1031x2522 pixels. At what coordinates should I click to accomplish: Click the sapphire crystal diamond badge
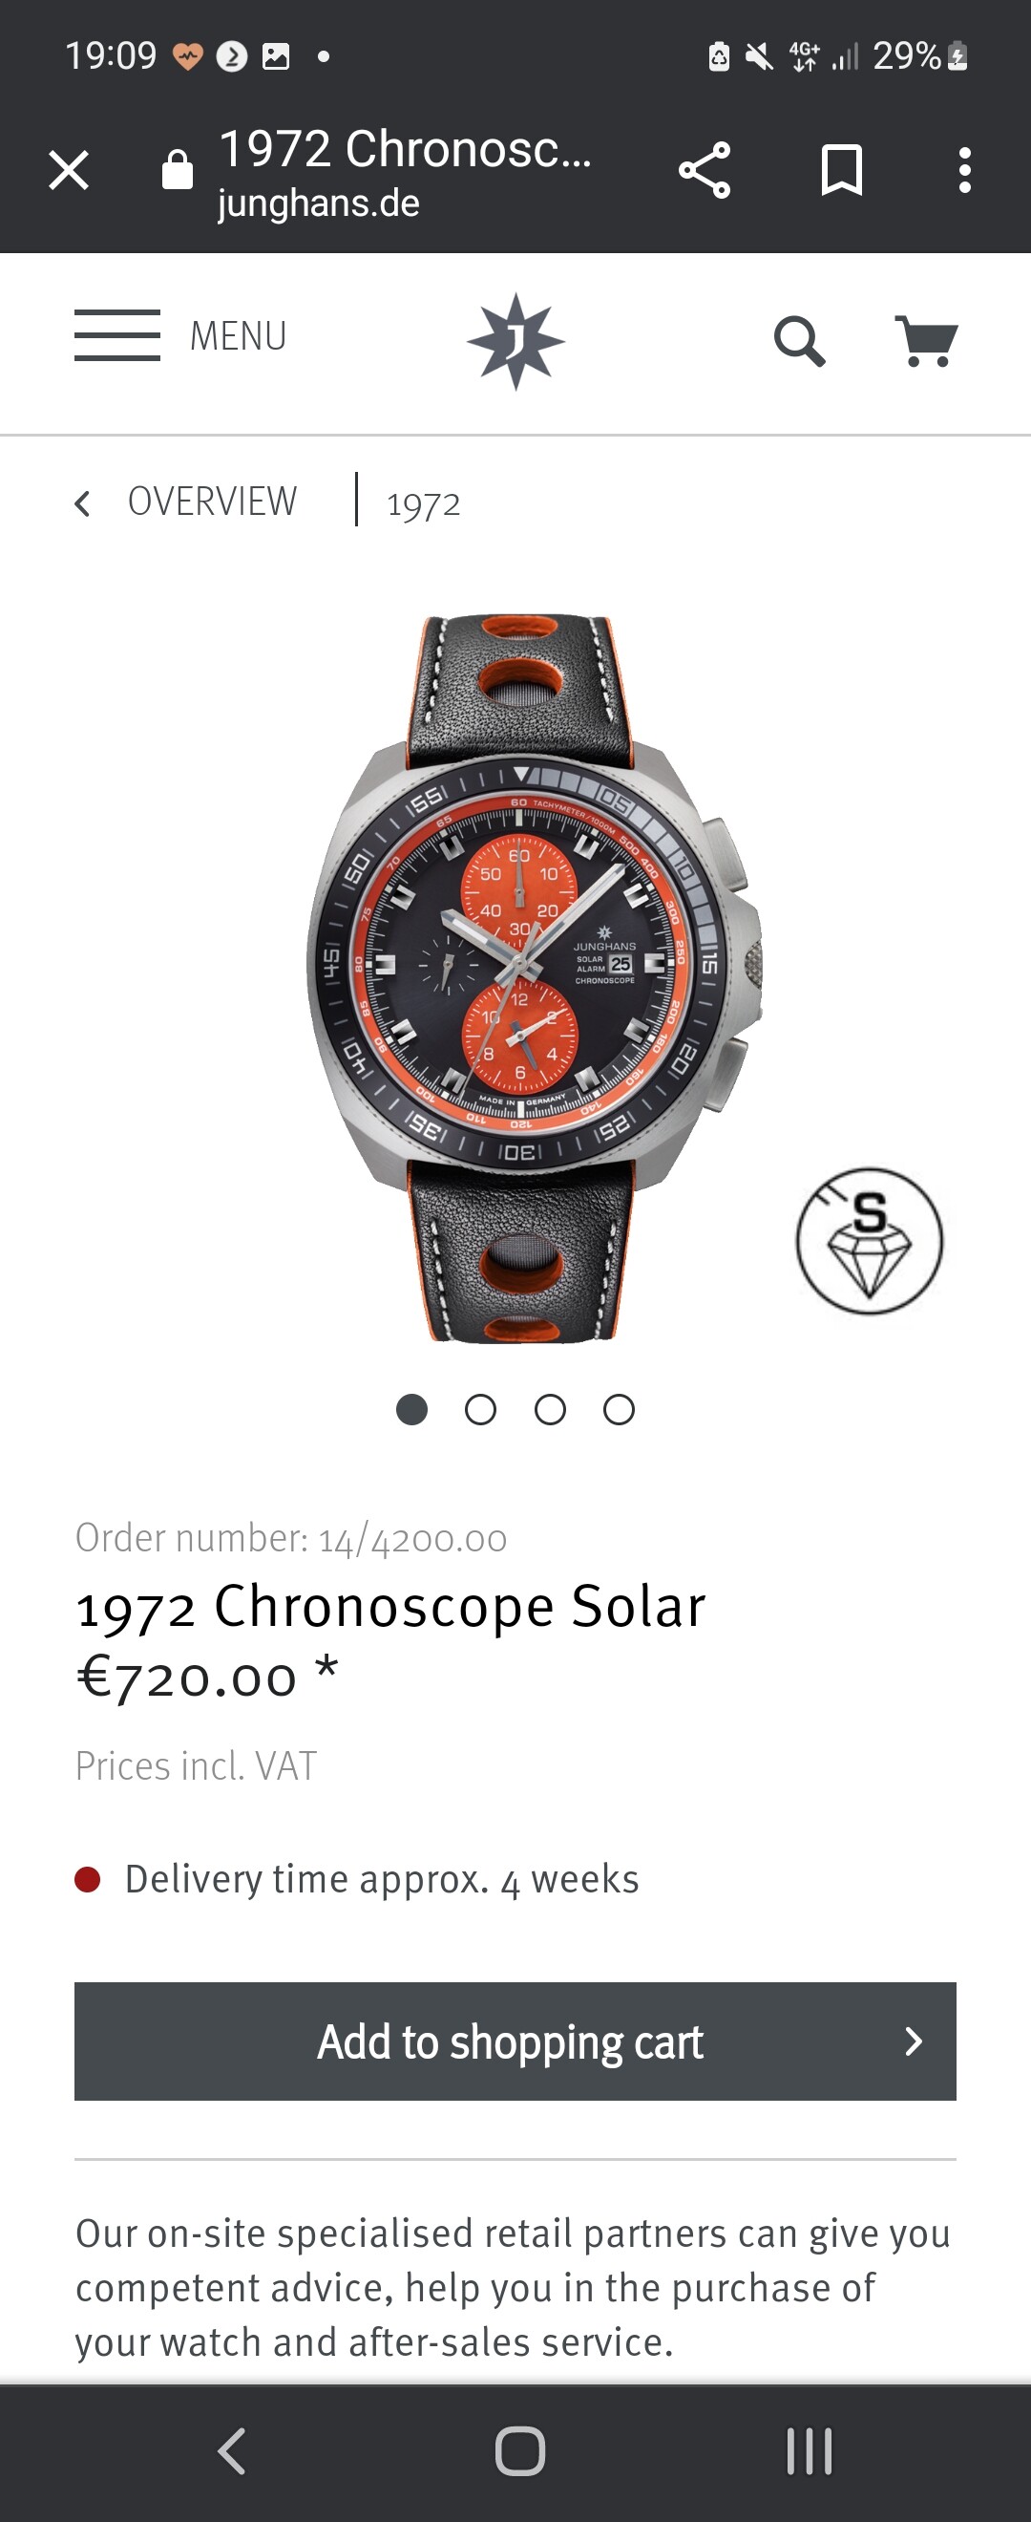click(870, 1240)
